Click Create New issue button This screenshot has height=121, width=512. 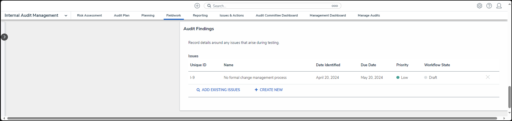[x=269, y=90]
